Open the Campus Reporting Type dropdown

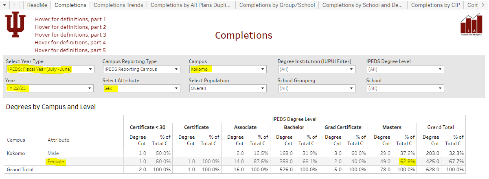tap(141, 70)
